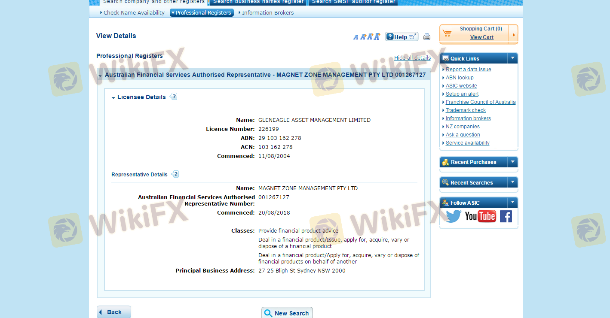Open the View Cart link
This screenshot has width=610, height=318.
(482, 37)
